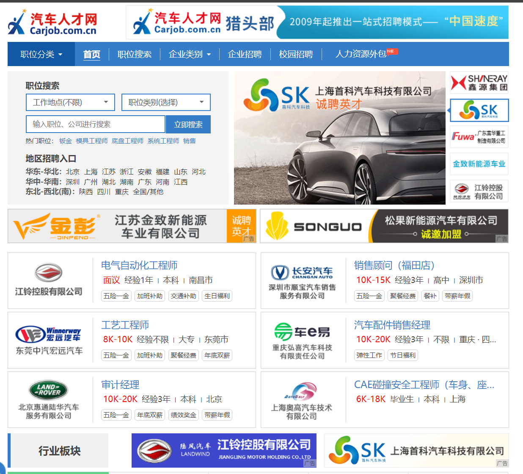Select hot job 底盘工程师

point(128,141)
